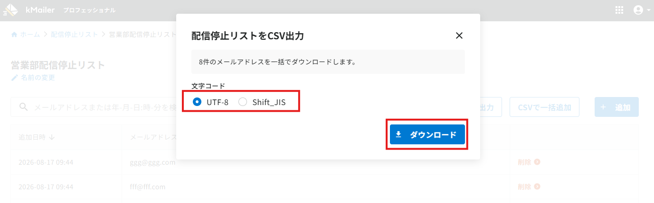The height and width of the screenshot is (203, 654).
Task: Click the delete arrow icon for fff@fff.com
Action: click(537, 187)
